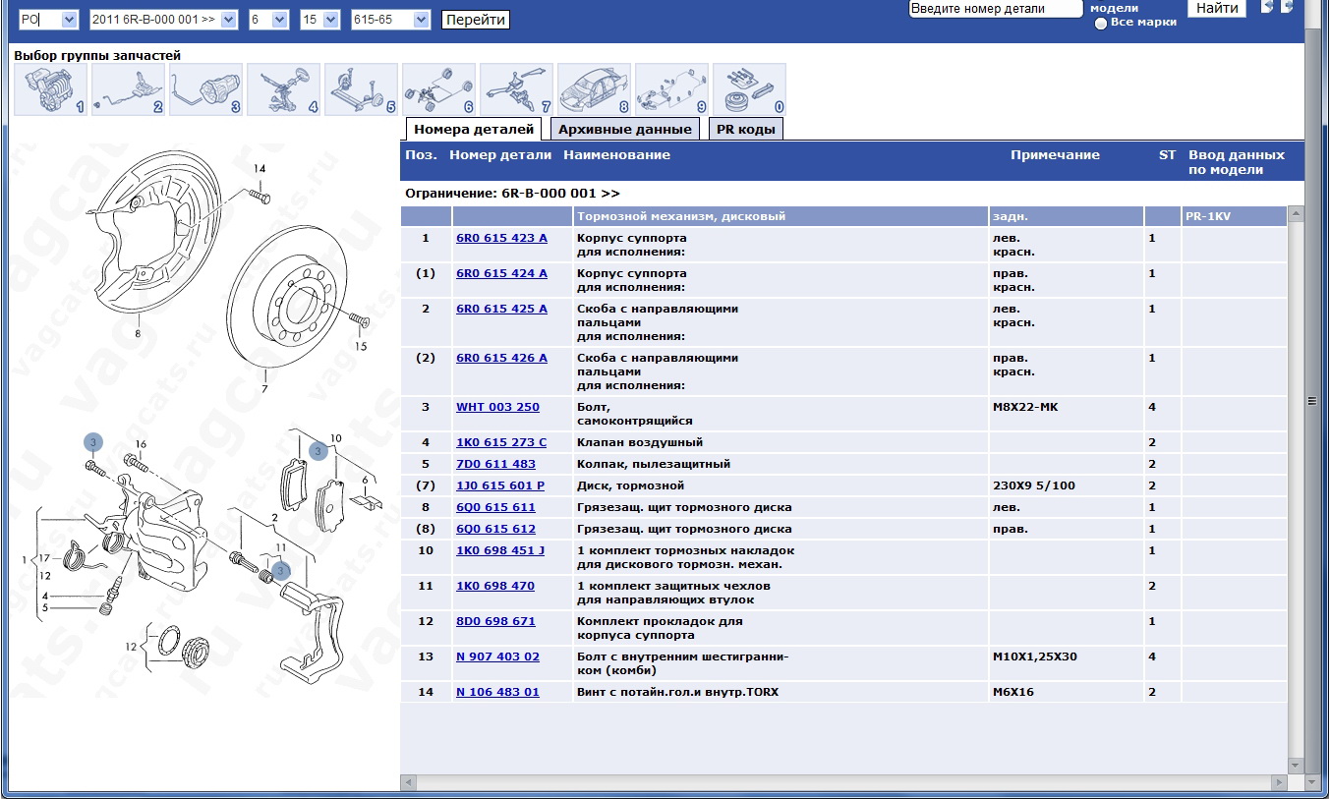Open part number link 1J0 615 601 P

coord(499,485)
